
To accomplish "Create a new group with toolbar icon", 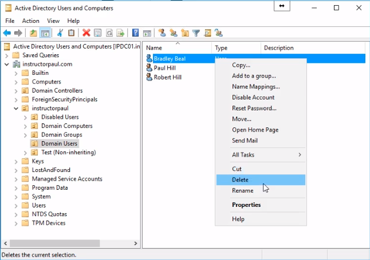I will pos(174,33).
